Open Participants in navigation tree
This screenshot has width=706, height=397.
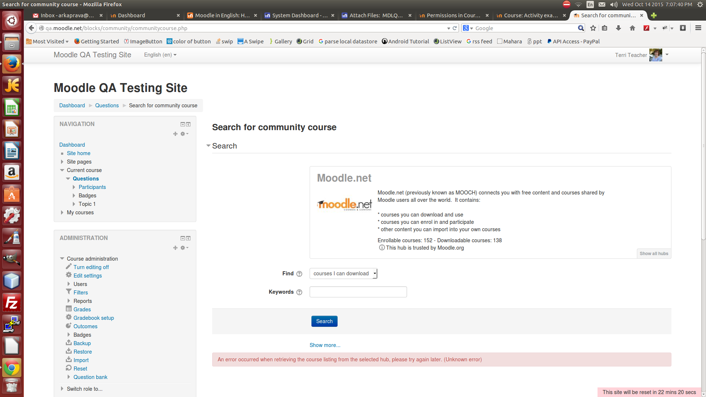[x=92, y=187]
